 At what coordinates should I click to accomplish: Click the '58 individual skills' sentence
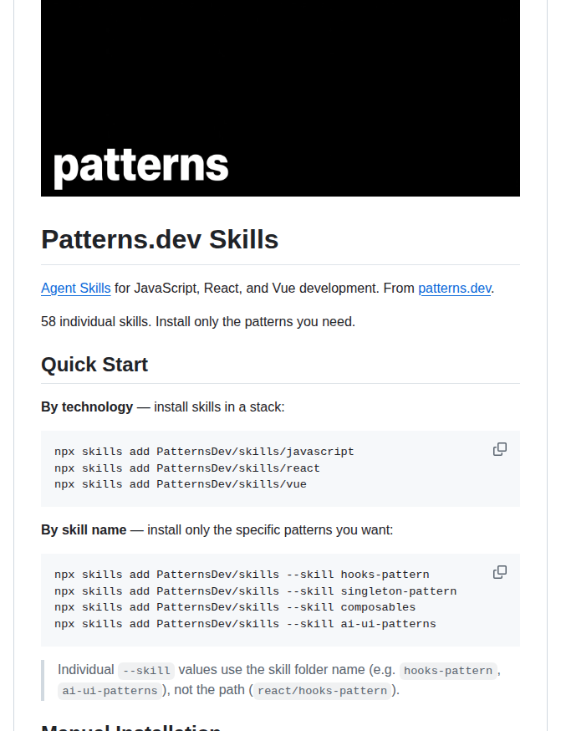click(x=198, y=322)
